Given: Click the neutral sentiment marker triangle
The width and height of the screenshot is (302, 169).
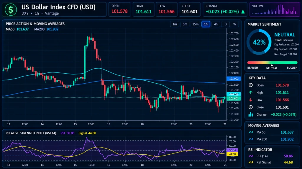Looking at the screenshot, I should (272, 65).
